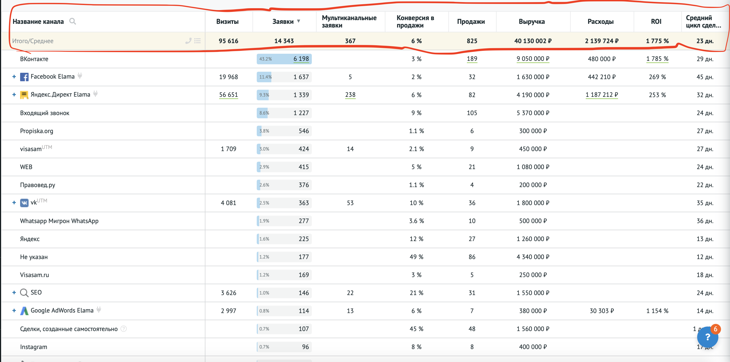This screenshot has width=730, height=362.
Task: Open Яндекс.Директ multichannel value 238
Action: 350,95
